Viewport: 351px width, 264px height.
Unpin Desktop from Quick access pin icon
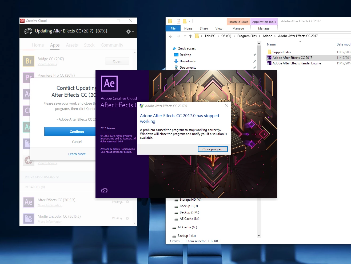254,55
